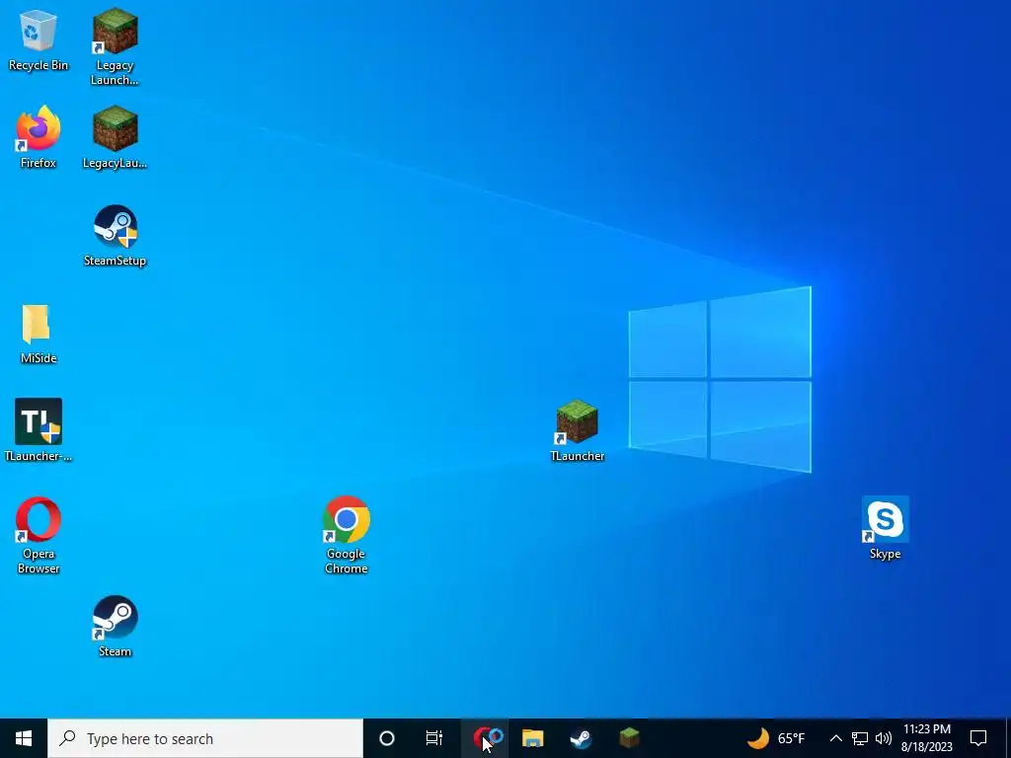
Task: Select the Recycle Bin desktop icon
Action: pyautogui.click(x=38, y=39)
